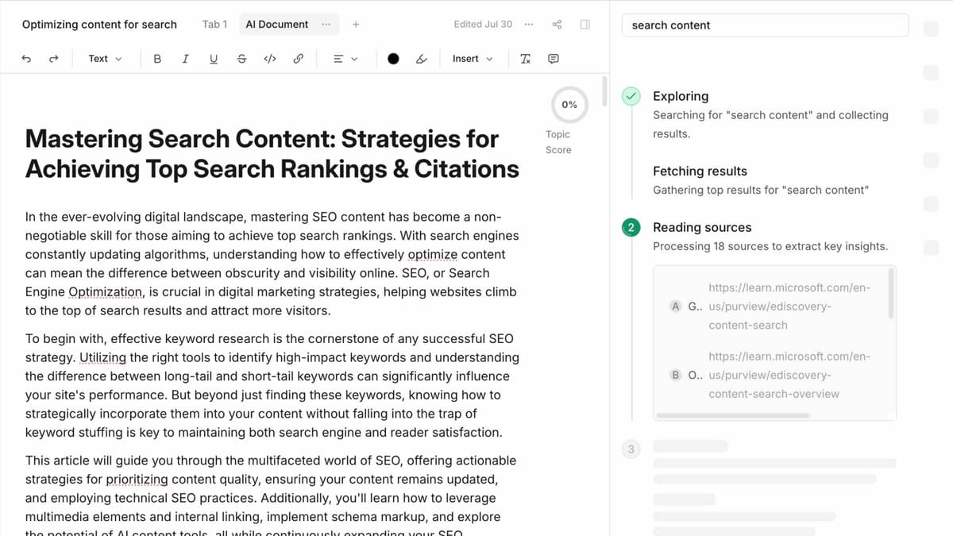Viewport: 953px width, 536px height.
Task: Insert inline code formatting
Action: 269,59
